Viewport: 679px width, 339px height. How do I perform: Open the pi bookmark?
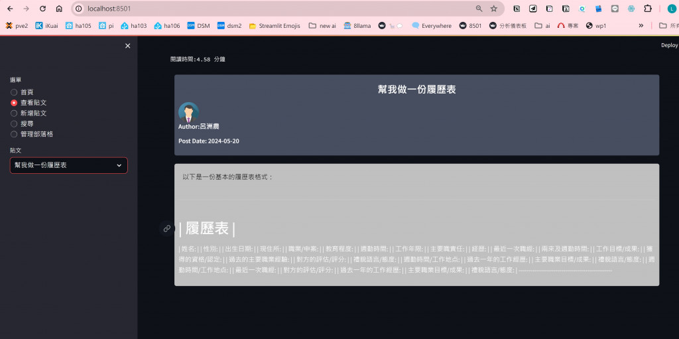tap(107, 26)
